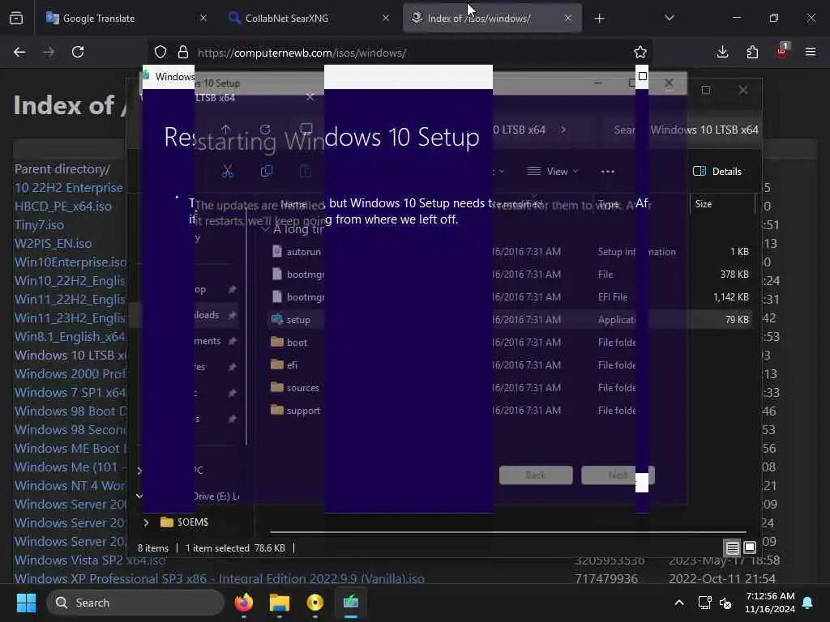Open the extensions puzzle icon
Image resolution: width=830 pixels, height=622 pixels.
752,52
